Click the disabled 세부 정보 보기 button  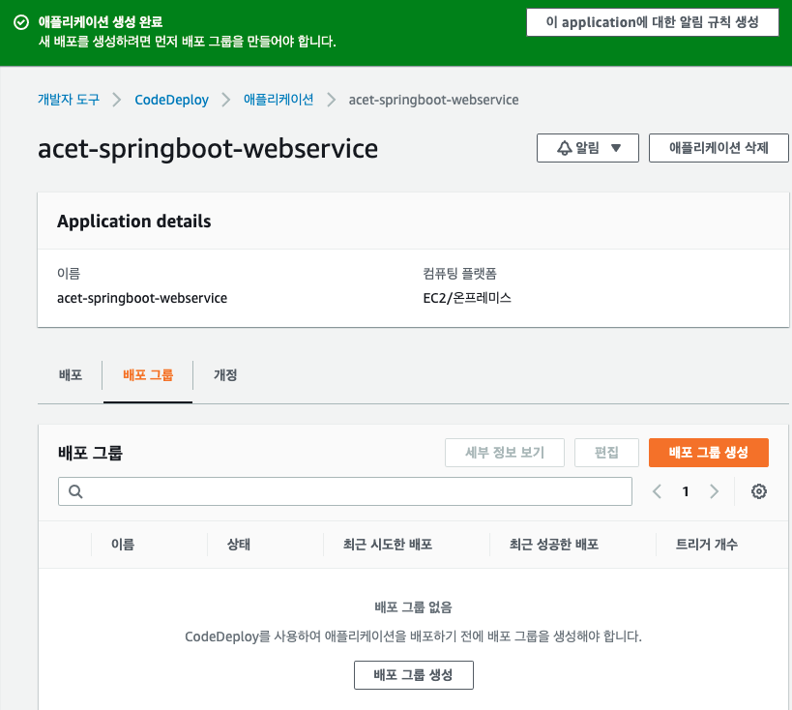pyautogui.click(x=505, y=453)
